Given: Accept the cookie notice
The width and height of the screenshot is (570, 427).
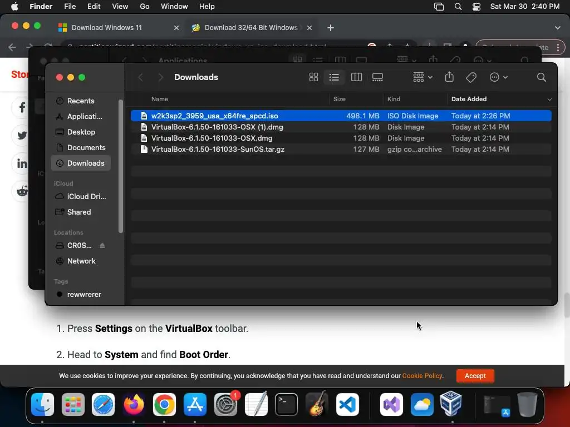Looking at the screenshot, I should click(475, 376).
